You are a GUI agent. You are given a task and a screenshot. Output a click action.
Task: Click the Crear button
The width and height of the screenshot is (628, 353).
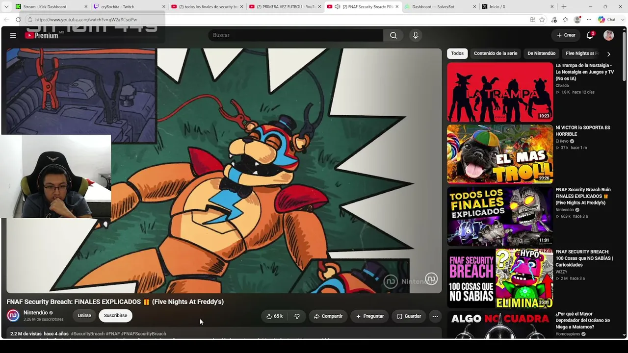[566, 35]
